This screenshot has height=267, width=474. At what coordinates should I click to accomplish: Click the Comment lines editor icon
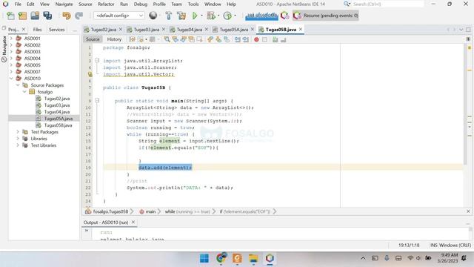[275, 39]
